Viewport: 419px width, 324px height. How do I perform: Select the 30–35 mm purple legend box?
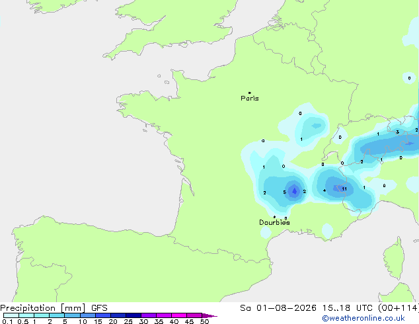tap(149, 315)
